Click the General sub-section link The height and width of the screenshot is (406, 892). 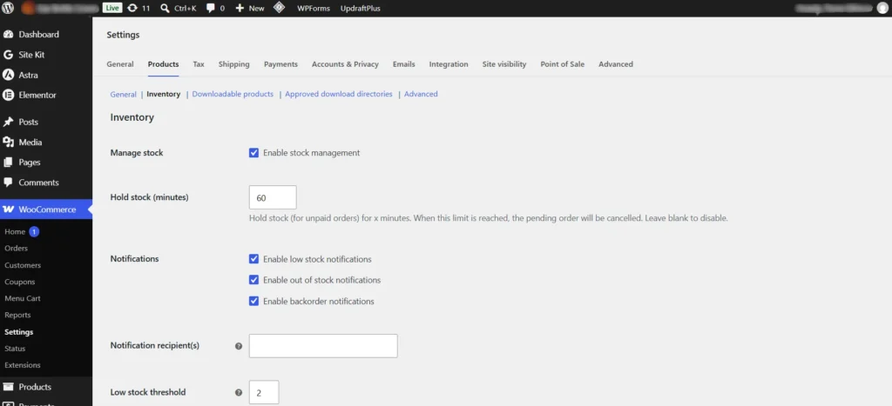123,94
